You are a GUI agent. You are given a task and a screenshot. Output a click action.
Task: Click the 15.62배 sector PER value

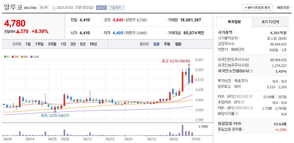[280, 124]
